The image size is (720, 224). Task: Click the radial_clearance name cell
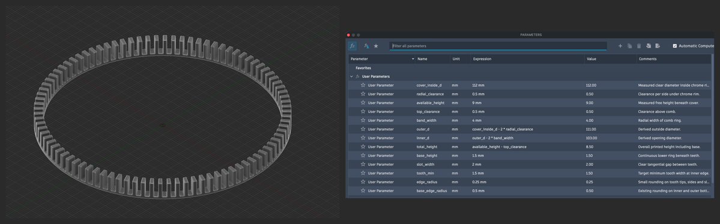pyautogui.click(x=430, y=94)
